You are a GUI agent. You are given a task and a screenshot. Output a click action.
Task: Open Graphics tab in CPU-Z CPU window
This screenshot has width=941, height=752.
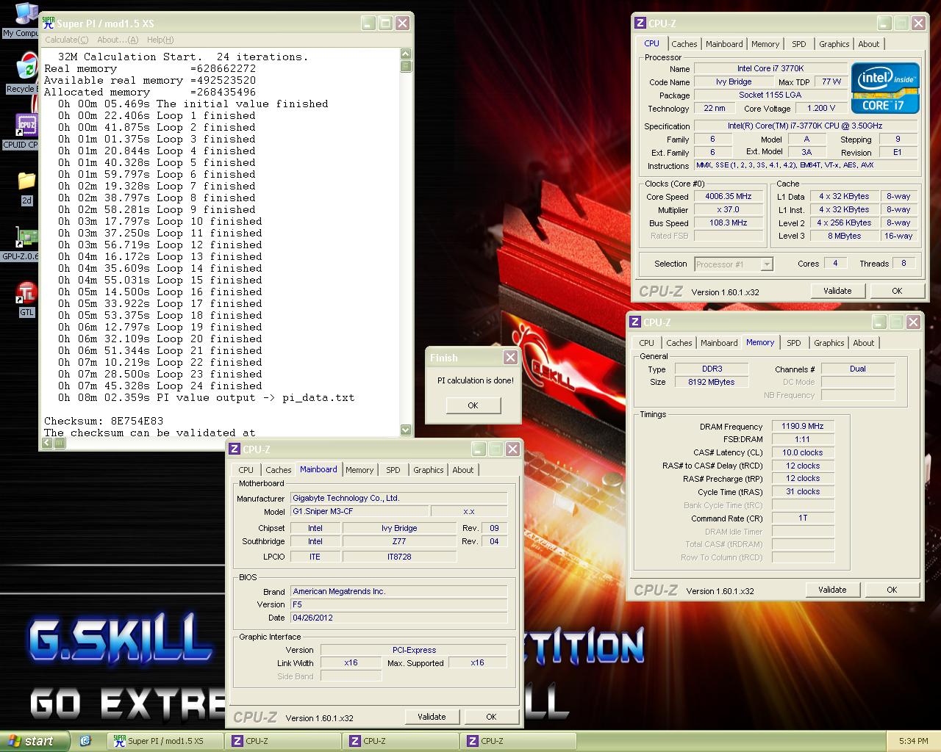point(834,44)
